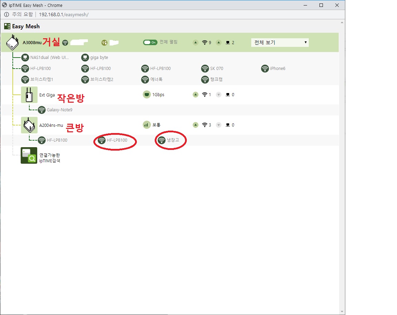Viewport: 397px width, 315px height.
Task: Click the A3008mu device name
Action: pos(32,42)
